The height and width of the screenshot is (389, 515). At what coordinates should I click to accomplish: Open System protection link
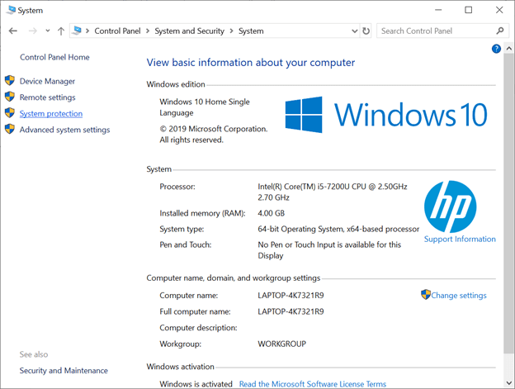[51, 114]
